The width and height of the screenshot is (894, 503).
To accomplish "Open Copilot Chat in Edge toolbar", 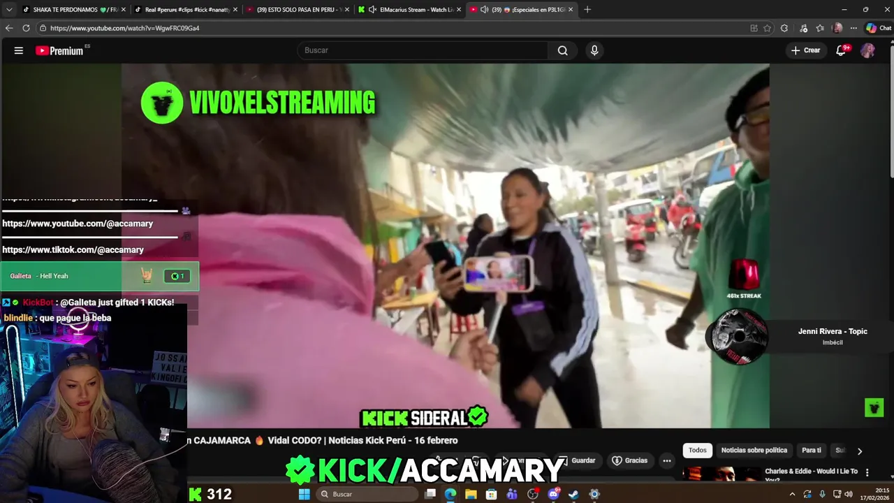I will [879, 28].
